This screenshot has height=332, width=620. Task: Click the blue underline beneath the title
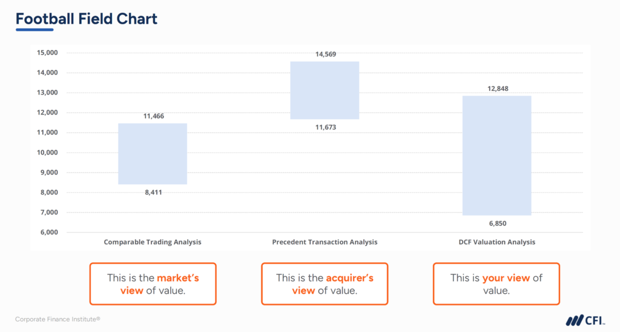pyautogui.click(x=35, y=30)
